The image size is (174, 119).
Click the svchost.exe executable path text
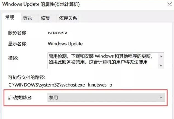pos(60,85)
